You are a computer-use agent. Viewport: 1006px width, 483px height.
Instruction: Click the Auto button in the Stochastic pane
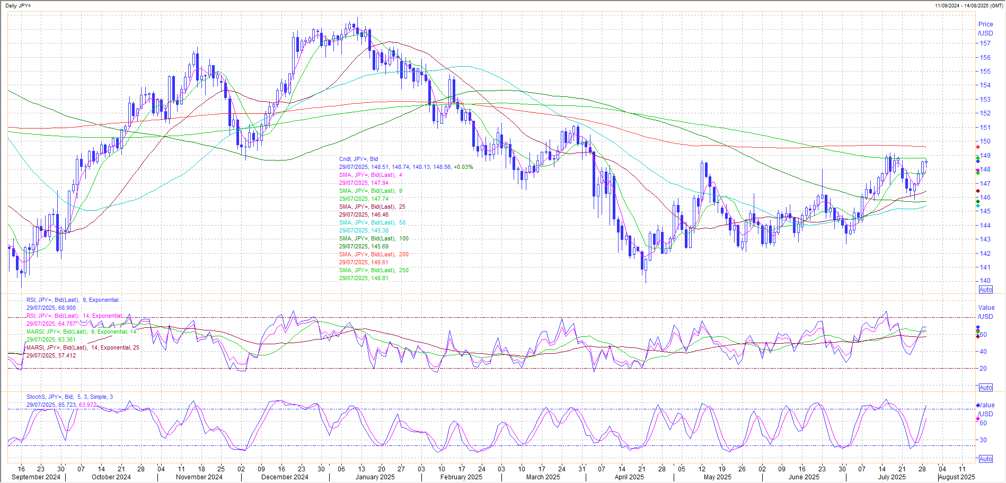pyautogui.click(x=985, y=459)
